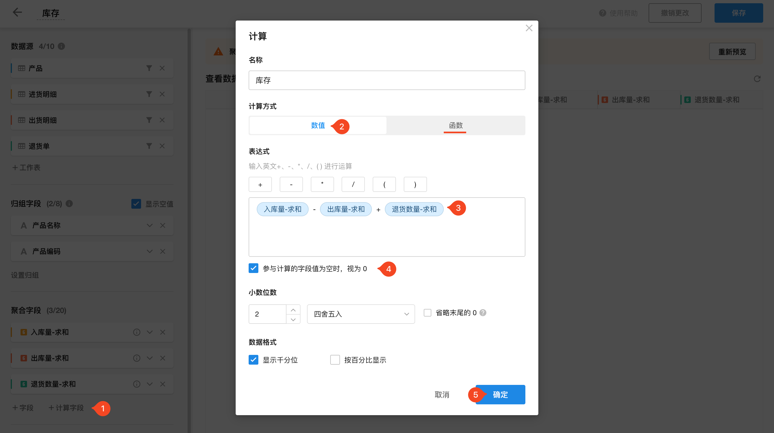Uncheck 参与计算的字段值为空时视为 0 checkbox
This screenshot has width=774, height=433.
(x=253, y=268)
